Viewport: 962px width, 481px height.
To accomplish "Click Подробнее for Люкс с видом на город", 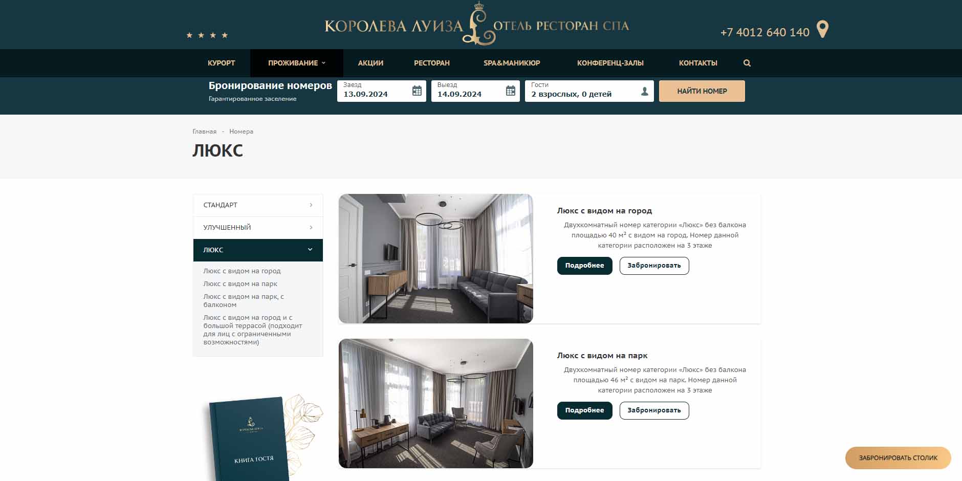I will coord(584,266).
